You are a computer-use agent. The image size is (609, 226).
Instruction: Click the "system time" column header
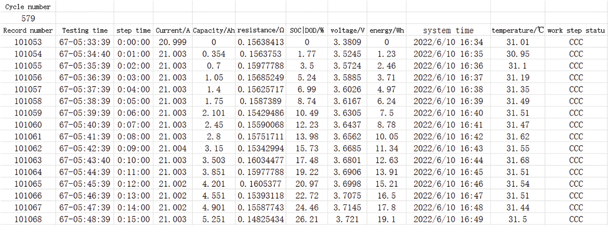point(448,31)
